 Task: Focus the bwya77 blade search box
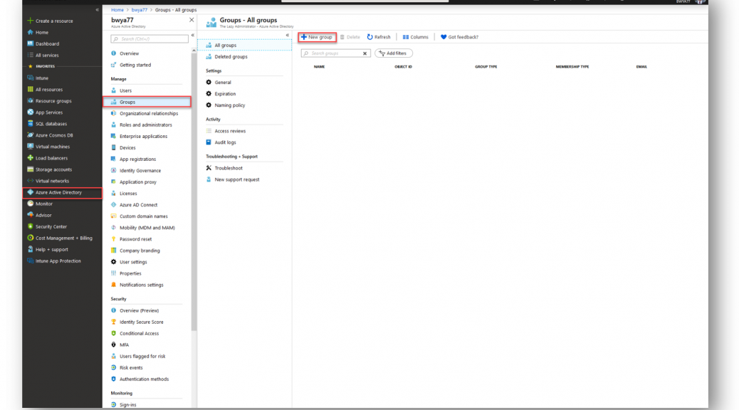point(150,38)
